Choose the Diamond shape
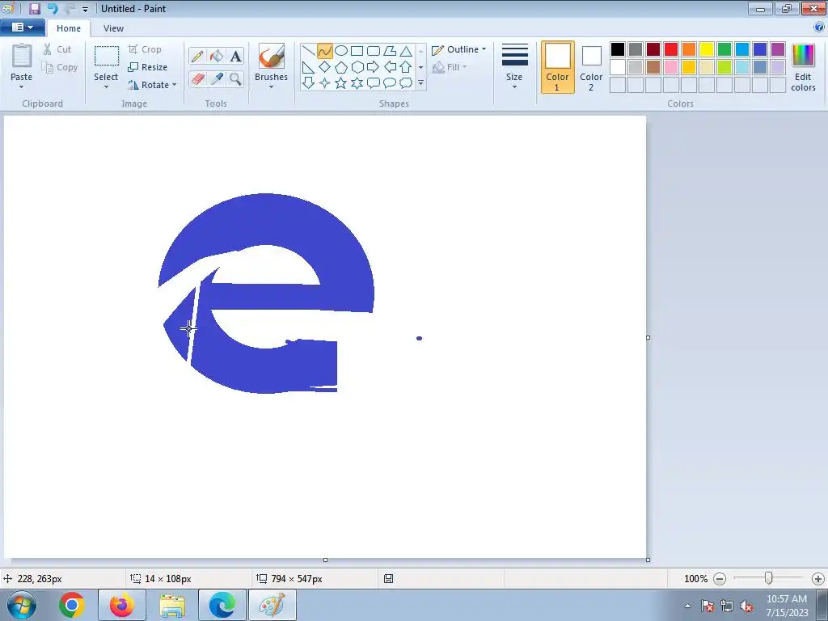Image resolution: width=828 pixels, height=621 pixels. 325,67
